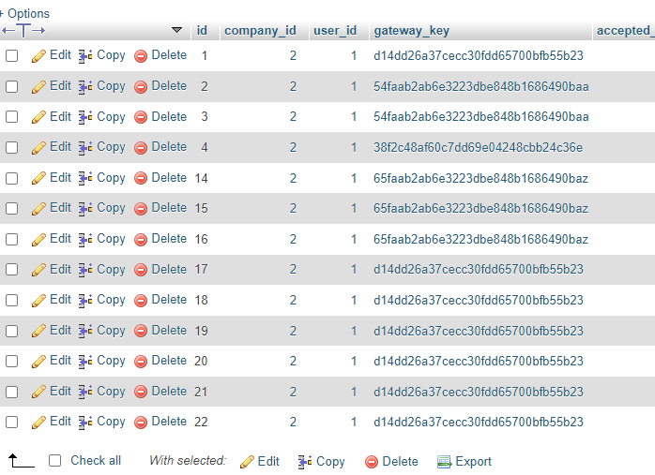Viewport: 655px width, 475px height.
Task: Tick the checkbox for row id 1
Action: [11, 55]
